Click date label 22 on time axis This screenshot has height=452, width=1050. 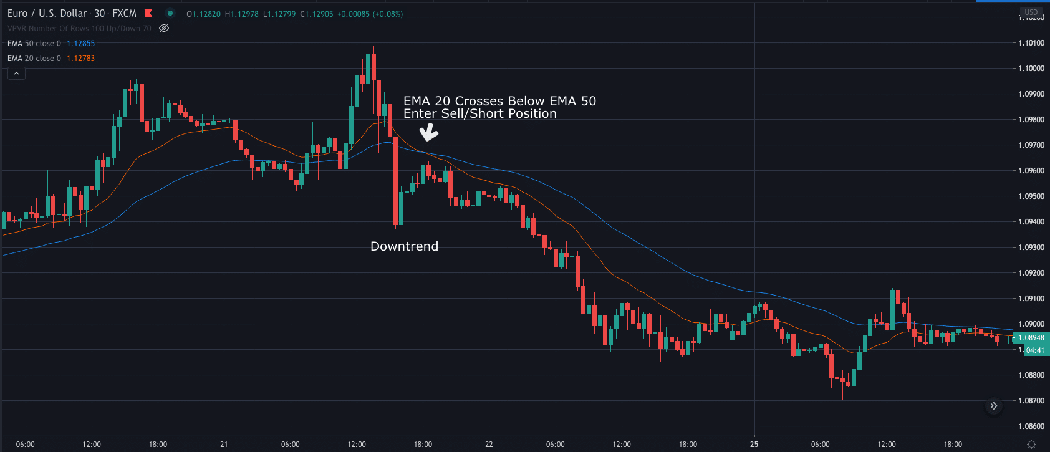point(489,445)
